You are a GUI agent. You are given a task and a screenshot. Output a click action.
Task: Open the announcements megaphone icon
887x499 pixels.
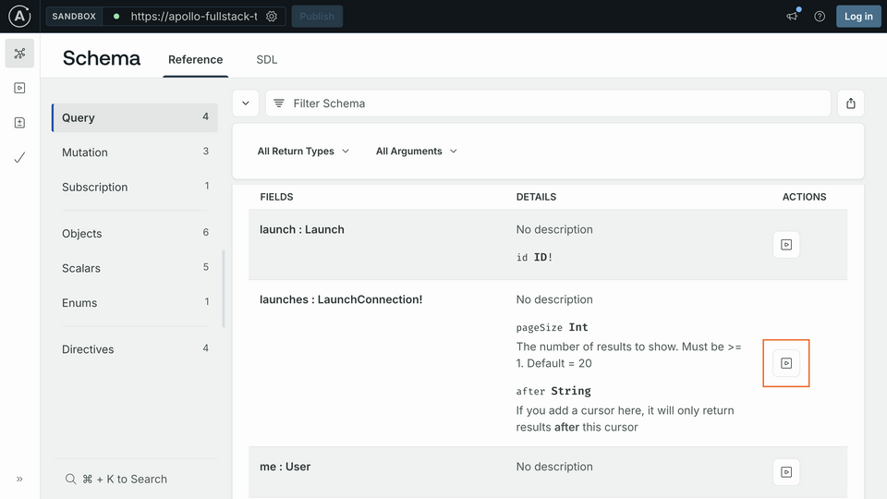pos(792,17)
